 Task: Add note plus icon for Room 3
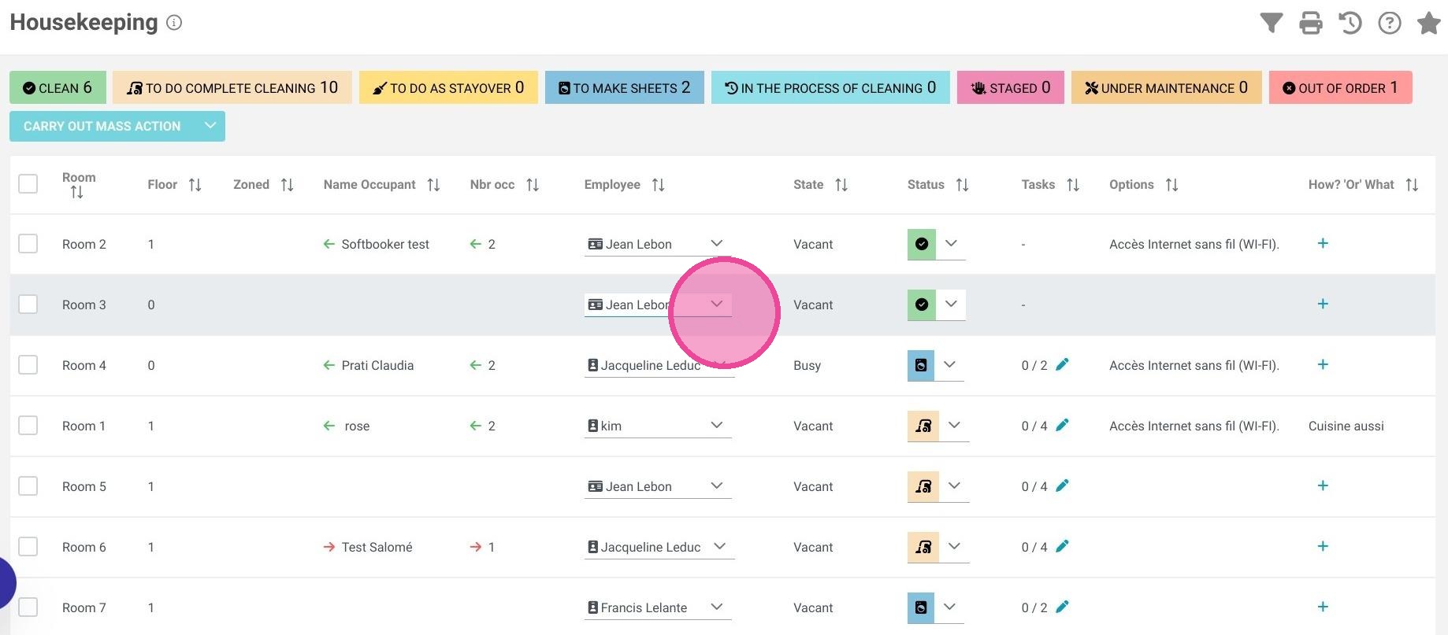point(1323,304)
